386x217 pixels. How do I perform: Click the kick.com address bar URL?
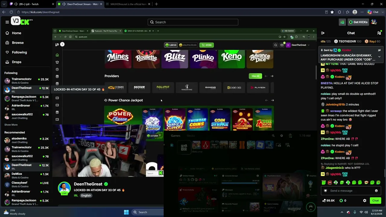coord(40,12)
